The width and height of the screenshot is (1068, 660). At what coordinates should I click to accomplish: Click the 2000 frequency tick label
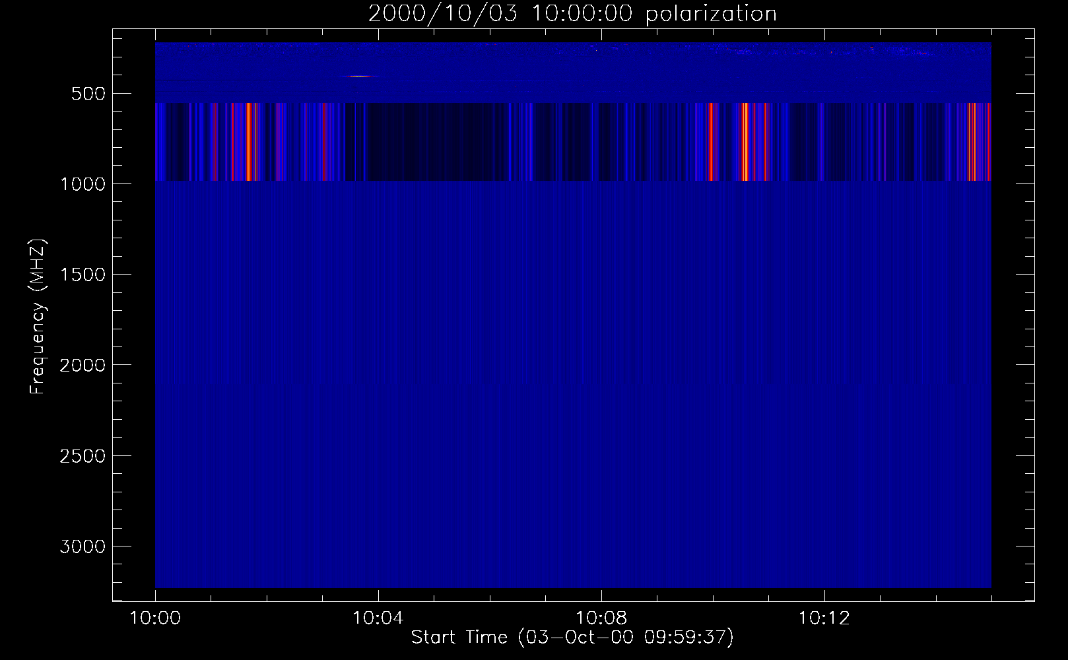pos(82,366)
